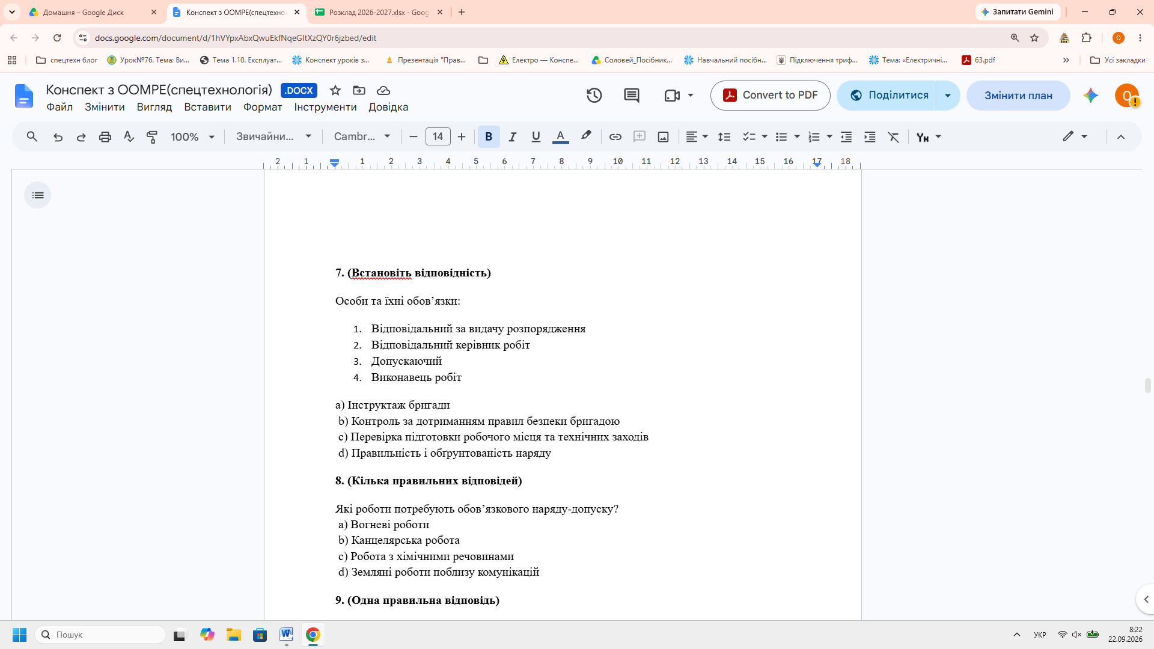Insert image toolbar icon

[663, 137]
